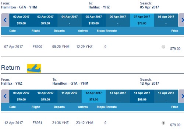This screenshot has width=184, height=132.
Task: Click the 07 Apr 2017 F8900 flight row
Action: point(92,47)
